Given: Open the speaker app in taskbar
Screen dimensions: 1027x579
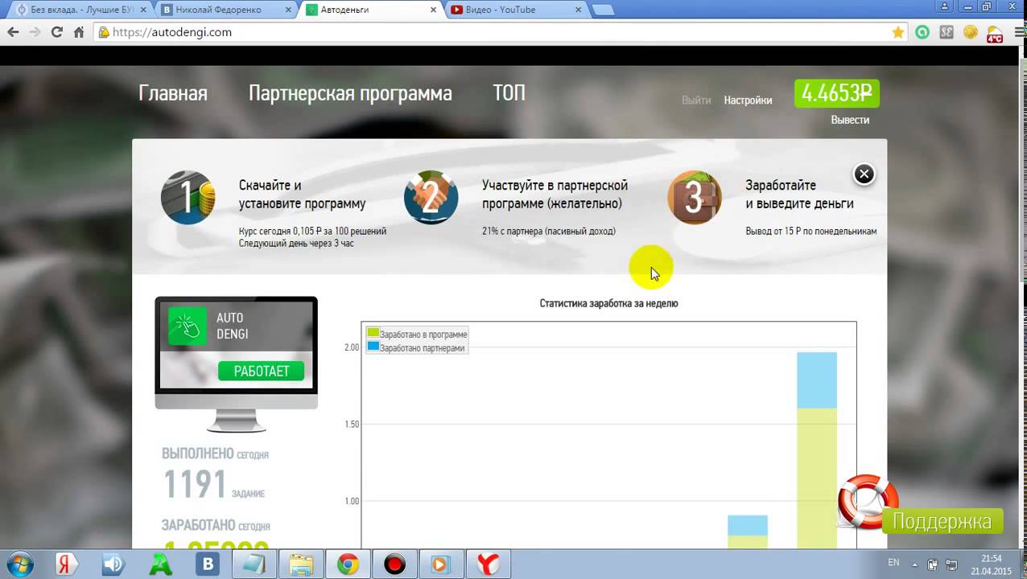Looking at the screenshot, I should pos(113,565).
